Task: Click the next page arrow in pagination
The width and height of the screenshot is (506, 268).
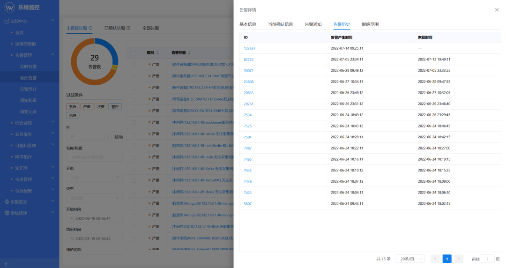Action: point(459,259)
